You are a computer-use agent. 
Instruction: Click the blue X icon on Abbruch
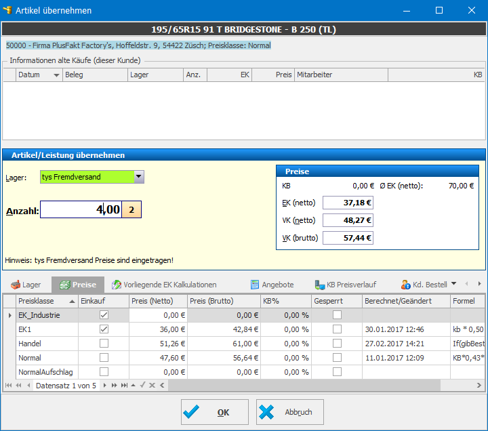[x=267, y=412]
